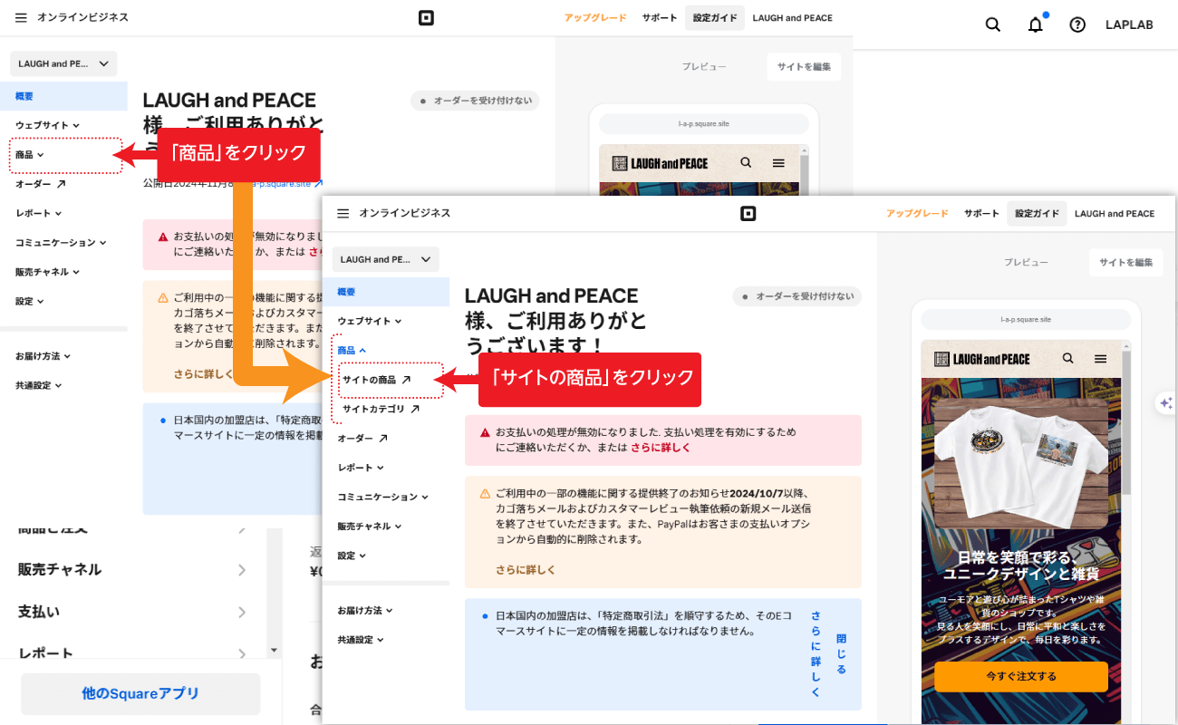Click the サイトを編集 button

[1125, 262]
